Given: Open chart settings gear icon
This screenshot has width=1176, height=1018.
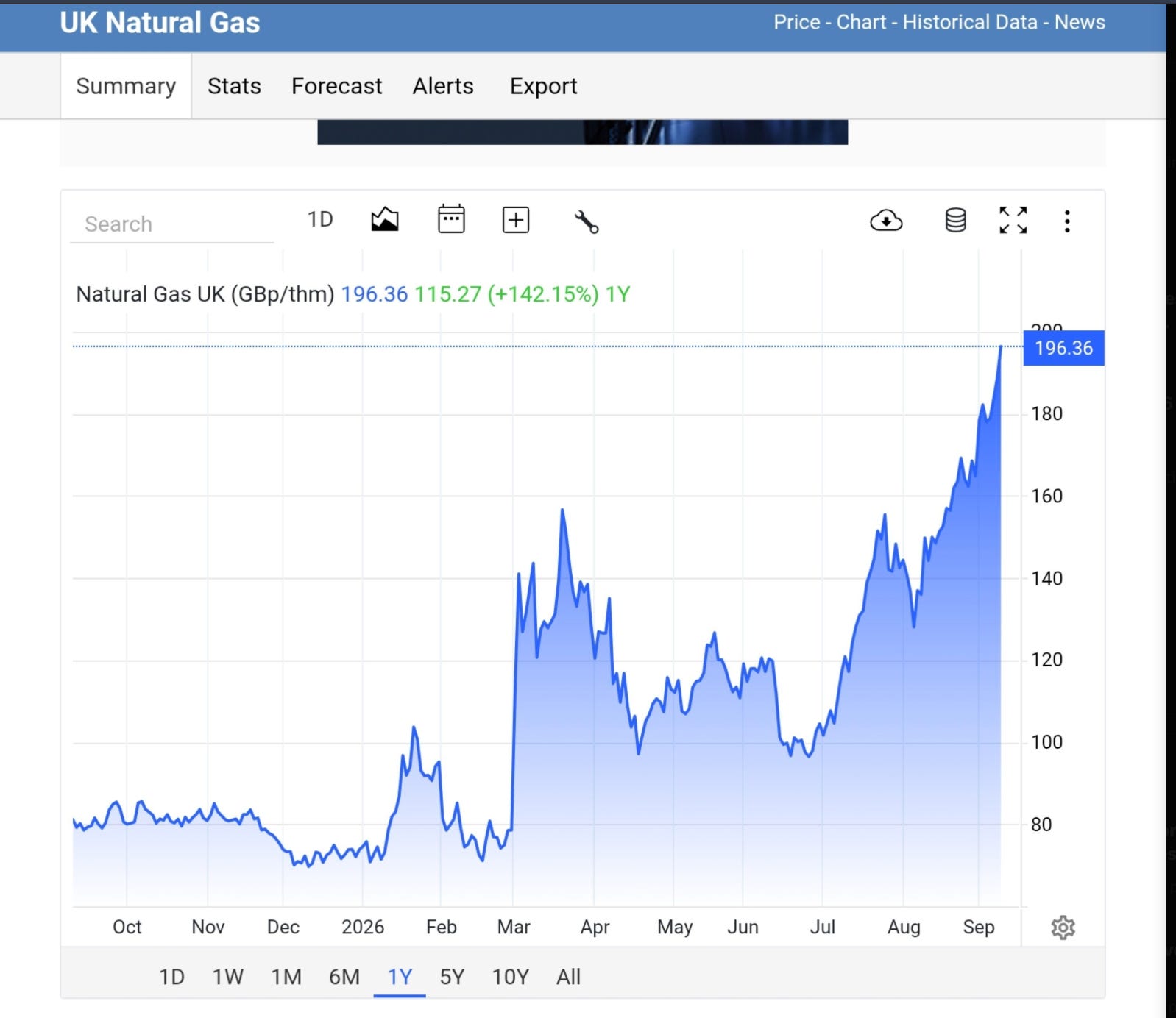Looking at the screenshot, I should (x=1063, y=928).
